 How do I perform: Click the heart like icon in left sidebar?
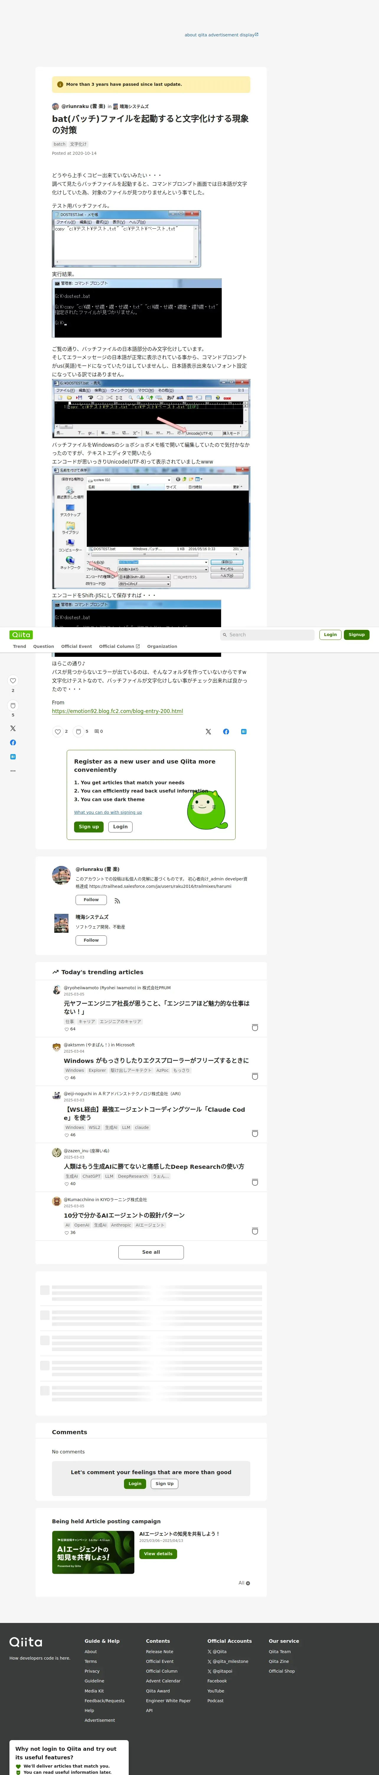click(x=13, y=681)
